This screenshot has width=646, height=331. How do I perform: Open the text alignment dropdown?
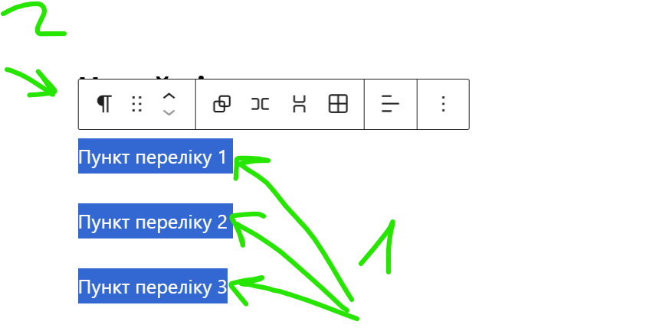(x=390, y=104)
